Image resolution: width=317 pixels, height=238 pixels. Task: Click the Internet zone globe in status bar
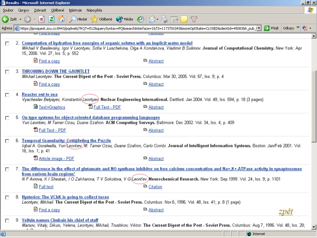249,234
